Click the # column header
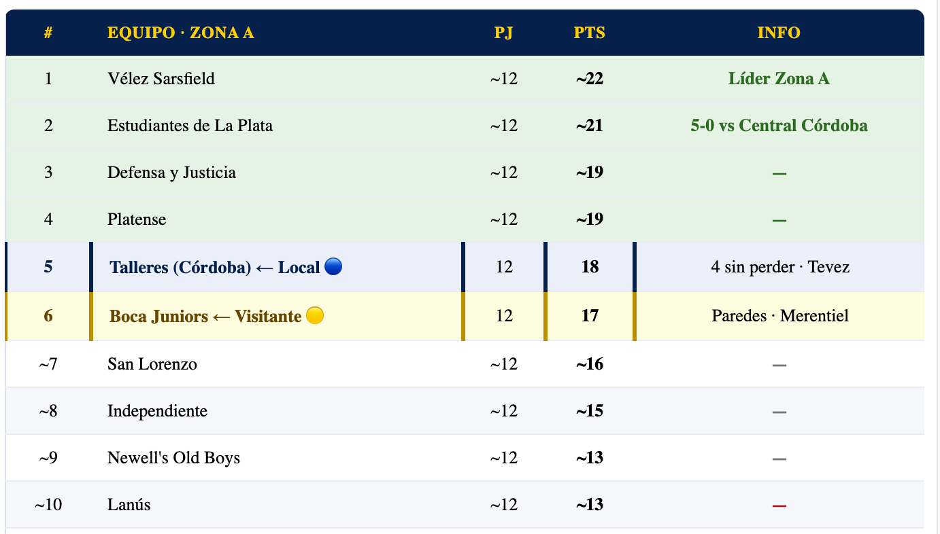This screenshot has height=534, width=940. point(48,33)
